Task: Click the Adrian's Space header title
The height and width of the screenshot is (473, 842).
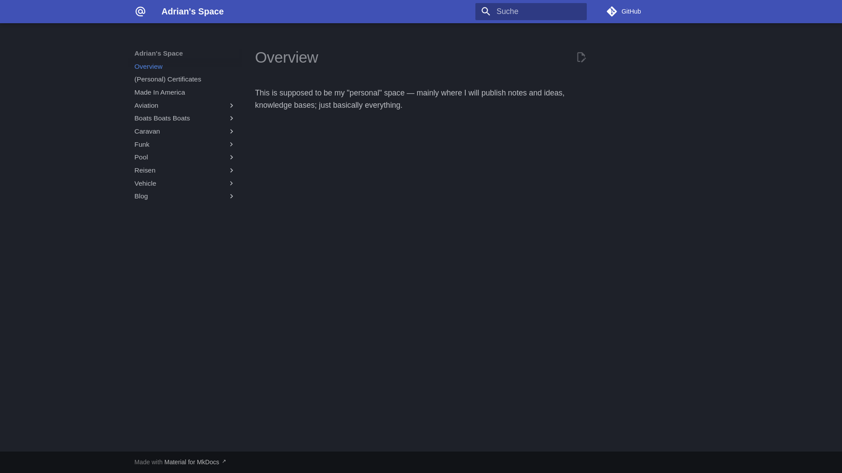Action: (x=193, y=11)
